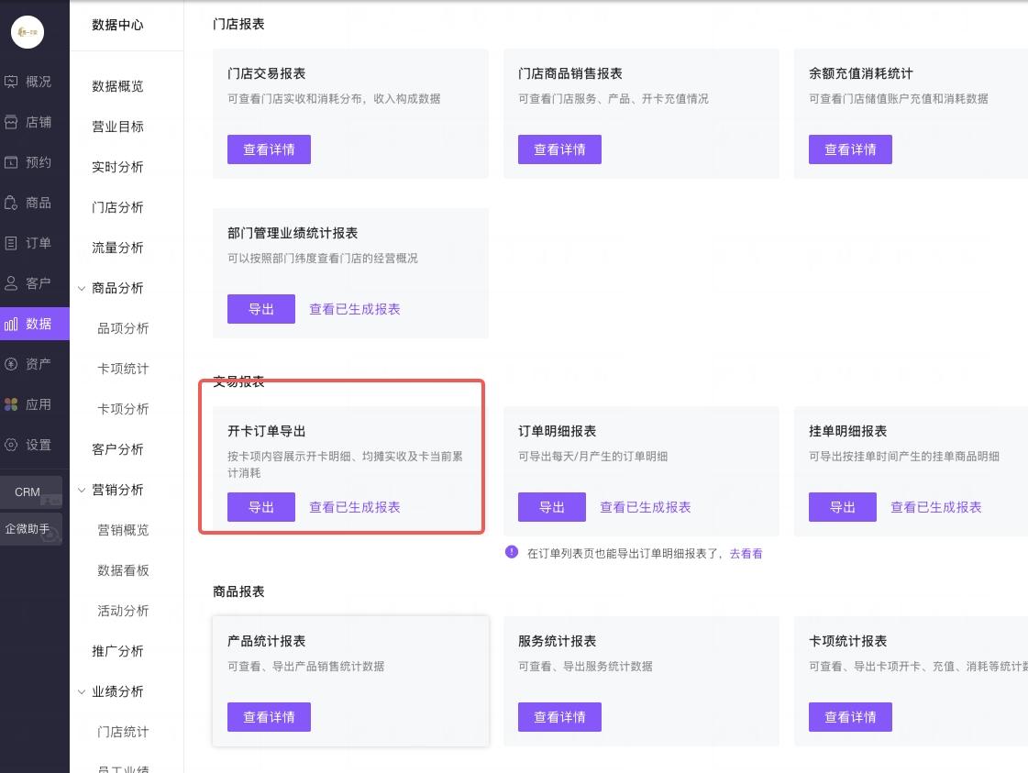The width and height of the screenshot is (1028, 773).
Task: Open the CRM shortcut in the sidebar
Action: click(31, 491)
